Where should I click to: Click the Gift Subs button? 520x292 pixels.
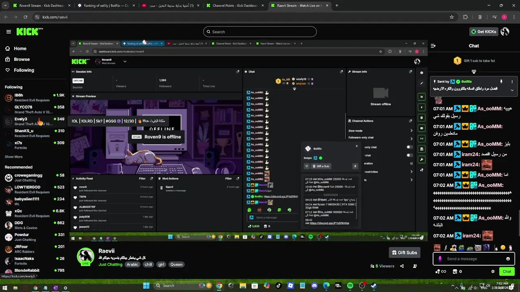[404, 253]
